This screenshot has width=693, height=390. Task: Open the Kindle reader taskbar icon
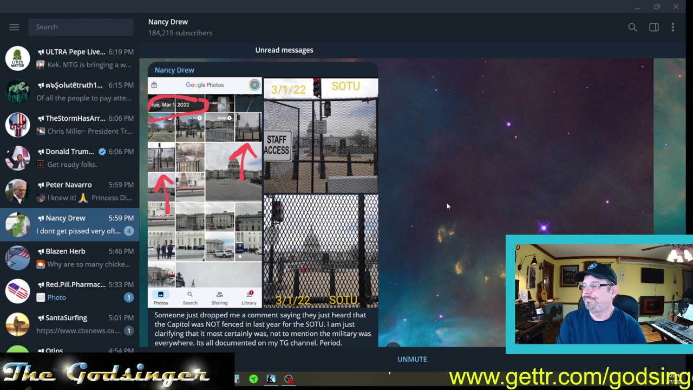tap(271, 379)
